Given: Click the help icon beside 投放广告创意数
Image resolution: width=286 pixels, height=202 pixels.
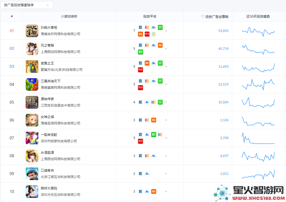Looking at the screenshot, I should (x=203, y=16).
